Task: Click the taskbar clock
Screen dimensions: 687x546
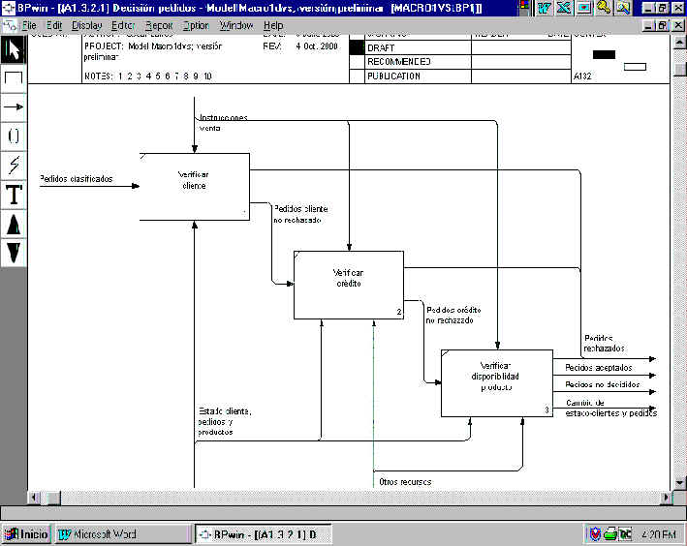Action: (659, 534)
